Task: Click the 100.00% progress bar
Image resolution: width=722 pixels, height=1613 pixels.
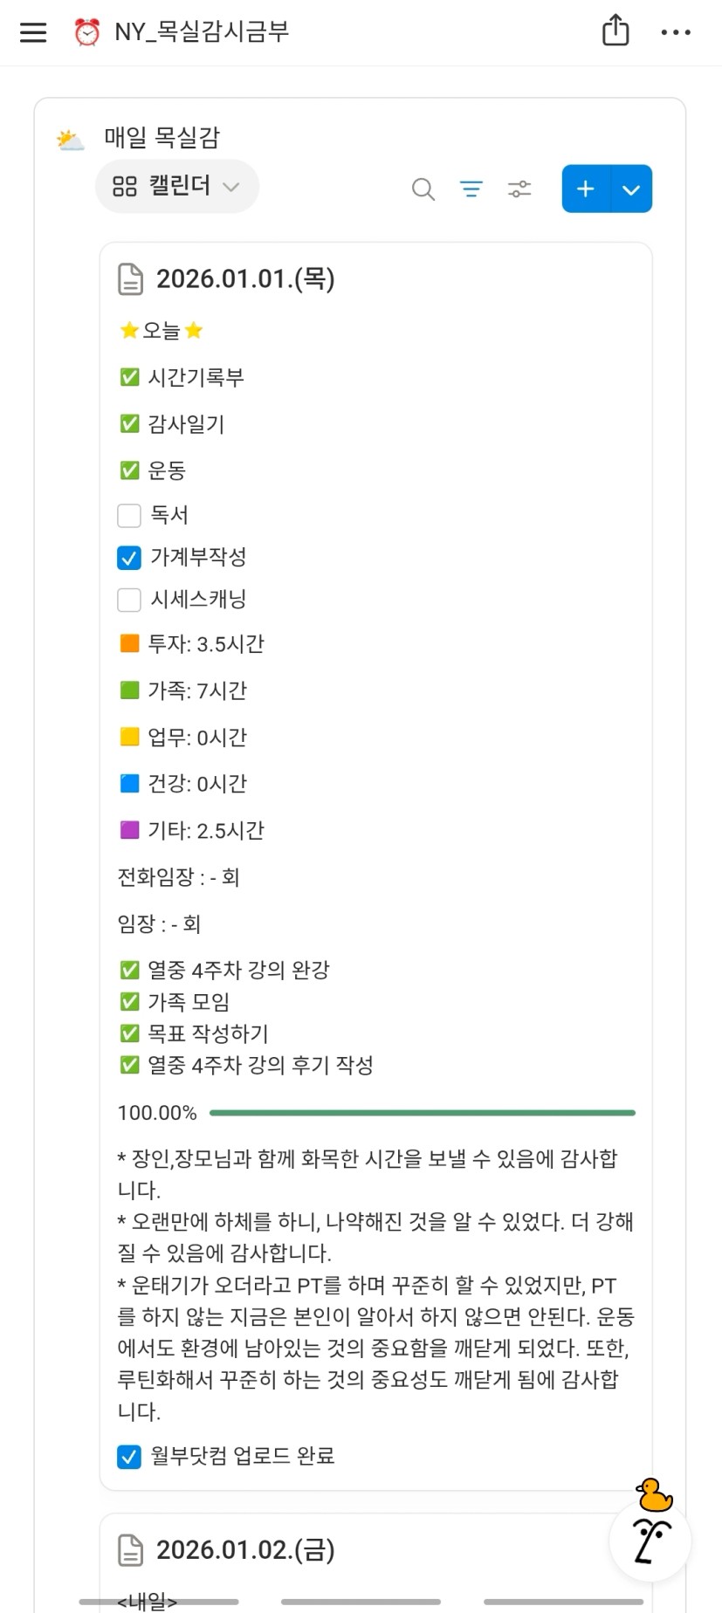Action: [423, 1113]
